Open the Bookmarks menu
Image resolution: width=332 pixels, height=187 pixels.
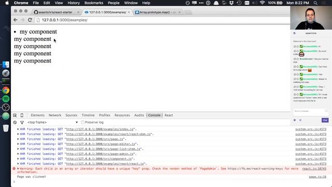point(93,3)
